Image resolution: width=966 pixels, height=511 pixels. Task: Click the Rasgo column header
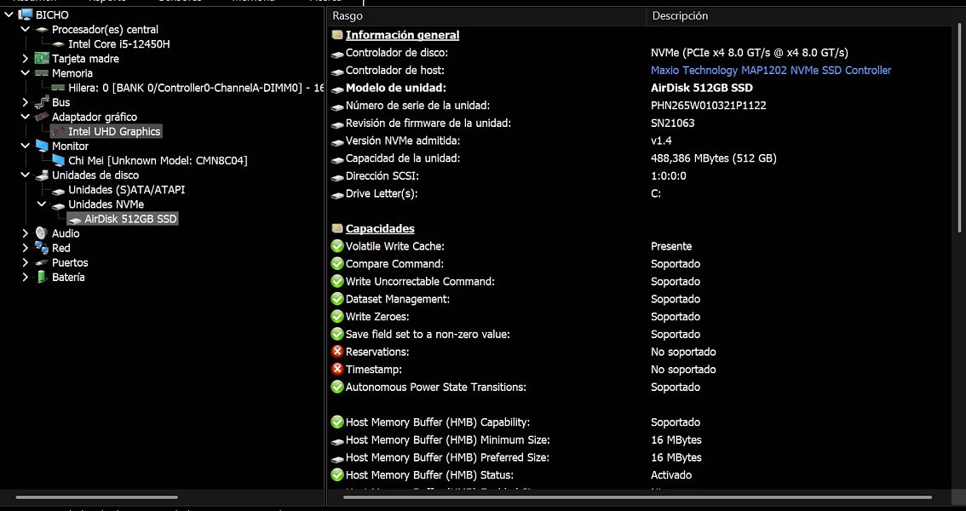point(486,16)
